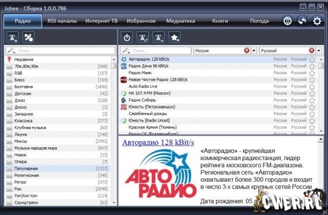Click add to favorites star toolbar icon
Screen dimensions: 328x215
175,37
